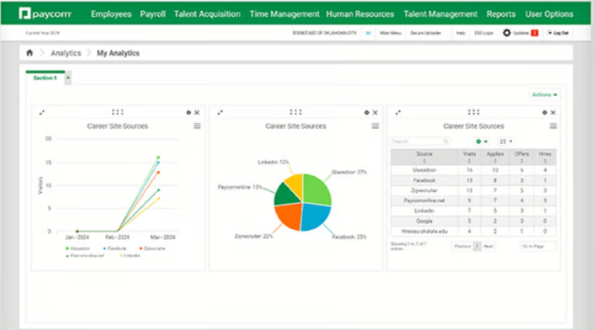Toggle Facebook series in chart legend
Viewport: 595px width, 330px height.
(115, 248)
